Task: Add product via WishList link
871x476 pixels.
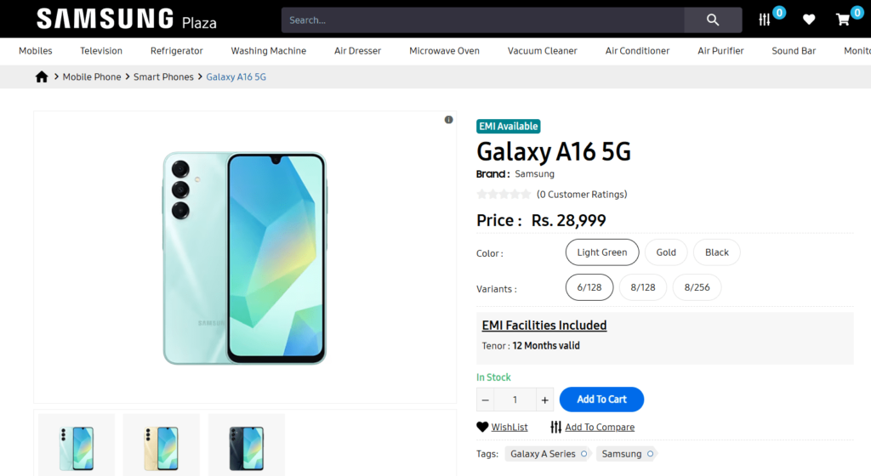Action: tap(509, 428)
